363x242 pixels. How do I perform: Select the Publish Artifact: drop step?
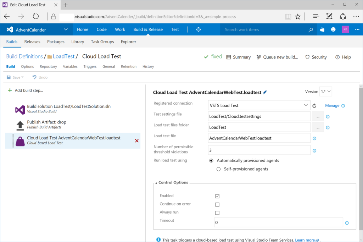[x=73, y=125]
